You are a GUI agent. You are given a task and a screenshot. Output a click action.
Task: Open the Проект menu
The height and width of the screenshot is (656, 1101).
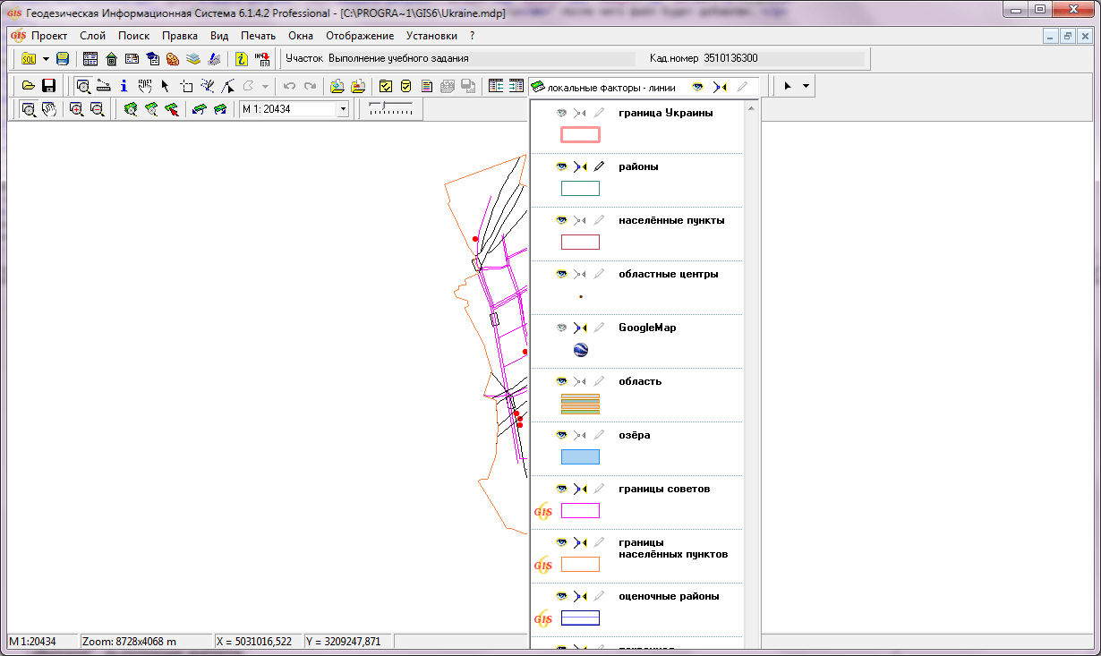(x=49, y=36)
